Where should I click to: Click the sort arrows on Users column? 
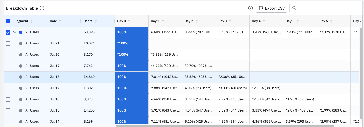96,21
